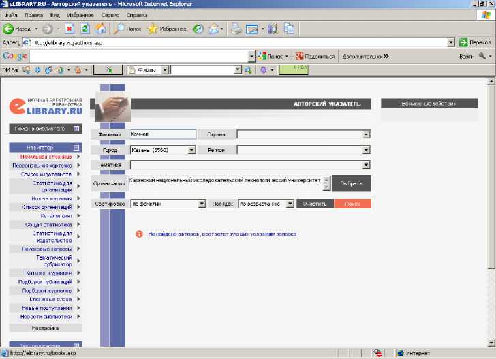Click the Настройка button in sidebar
This screenshot has width=496, height=359.
coord(45,328)
